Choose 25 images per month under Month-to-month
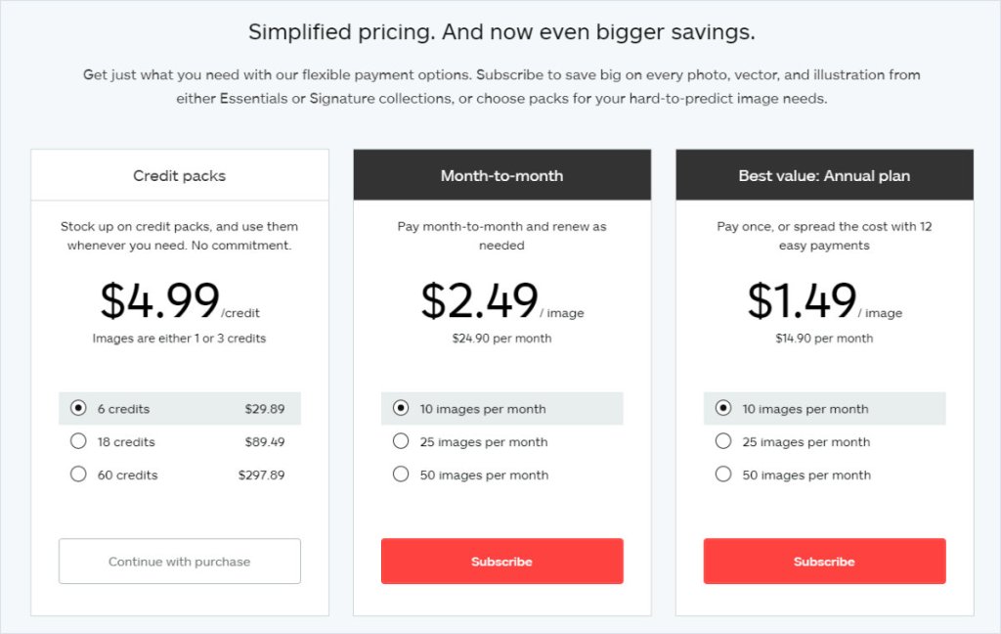This screenshot has height=634, width=1001. coord(401,442)
